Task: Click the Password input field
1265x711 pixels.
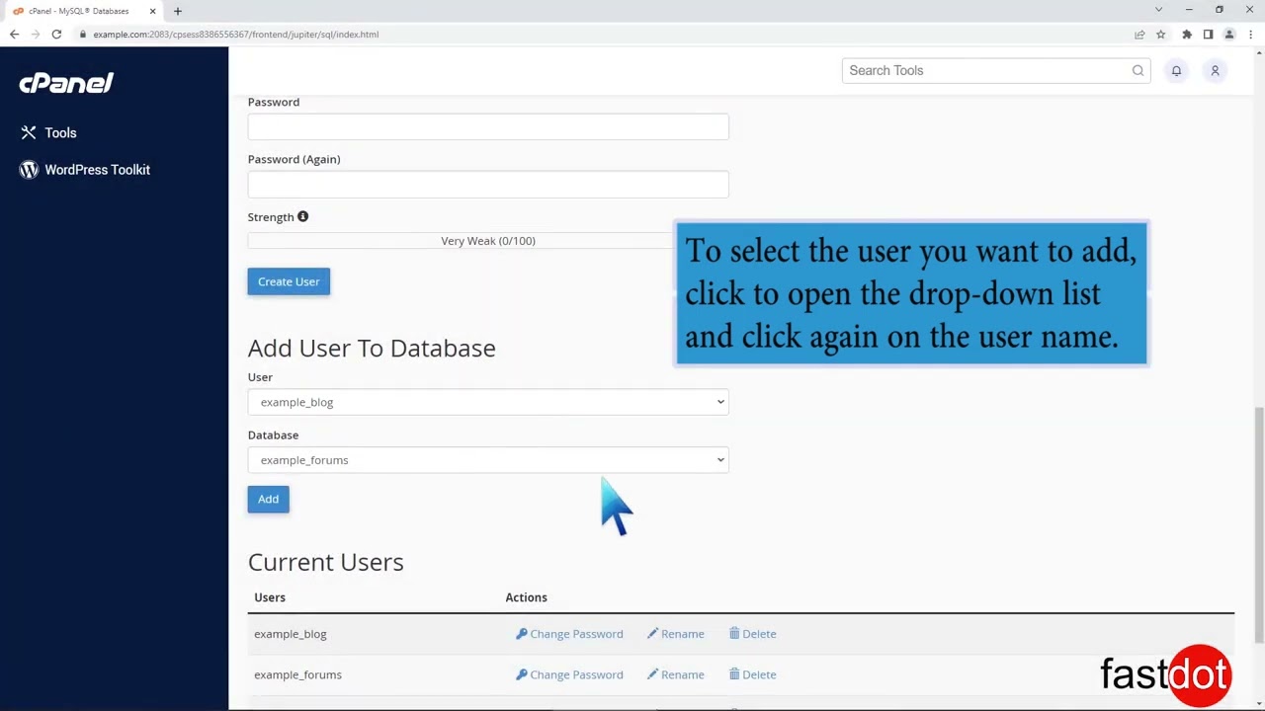Action: (488, 126)
